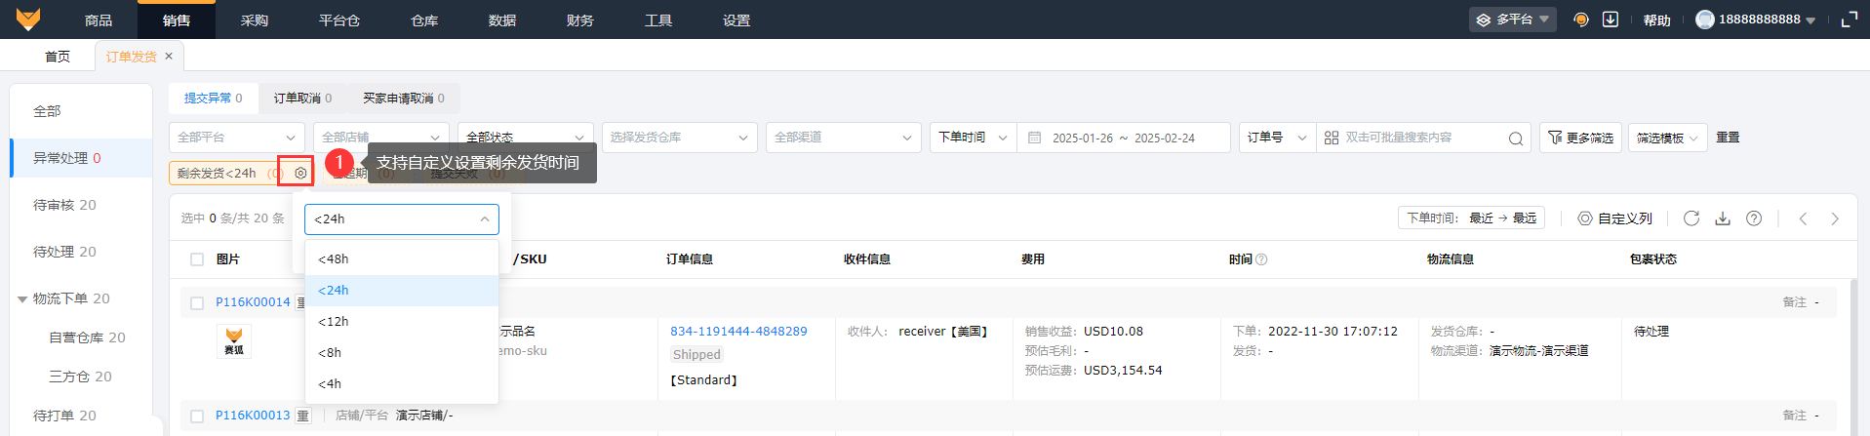This screenshot has width=1870, height=436.
Task: Open the 订单号 search type dropdown
Action: coord(1277,138)
